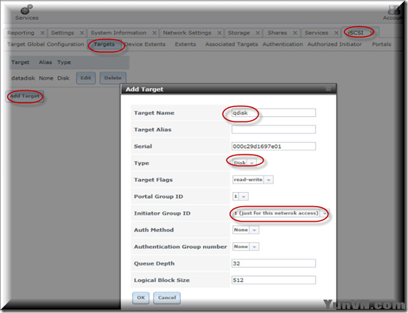Open the System Information tab
The width and height of the screenshot is (408, 313).
(x=119, y=33)
